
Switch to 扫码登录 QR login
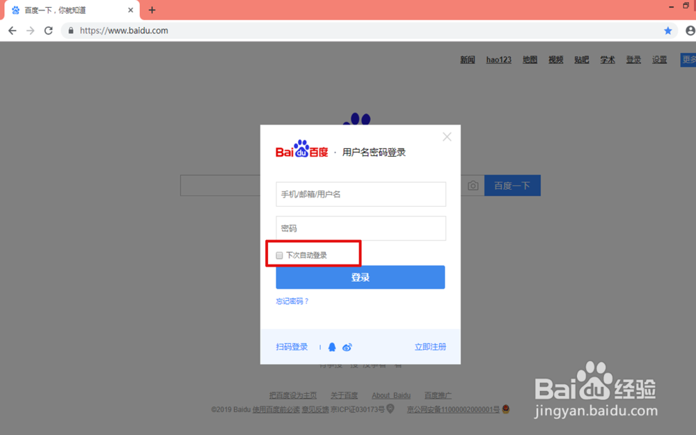click(292, 347)
